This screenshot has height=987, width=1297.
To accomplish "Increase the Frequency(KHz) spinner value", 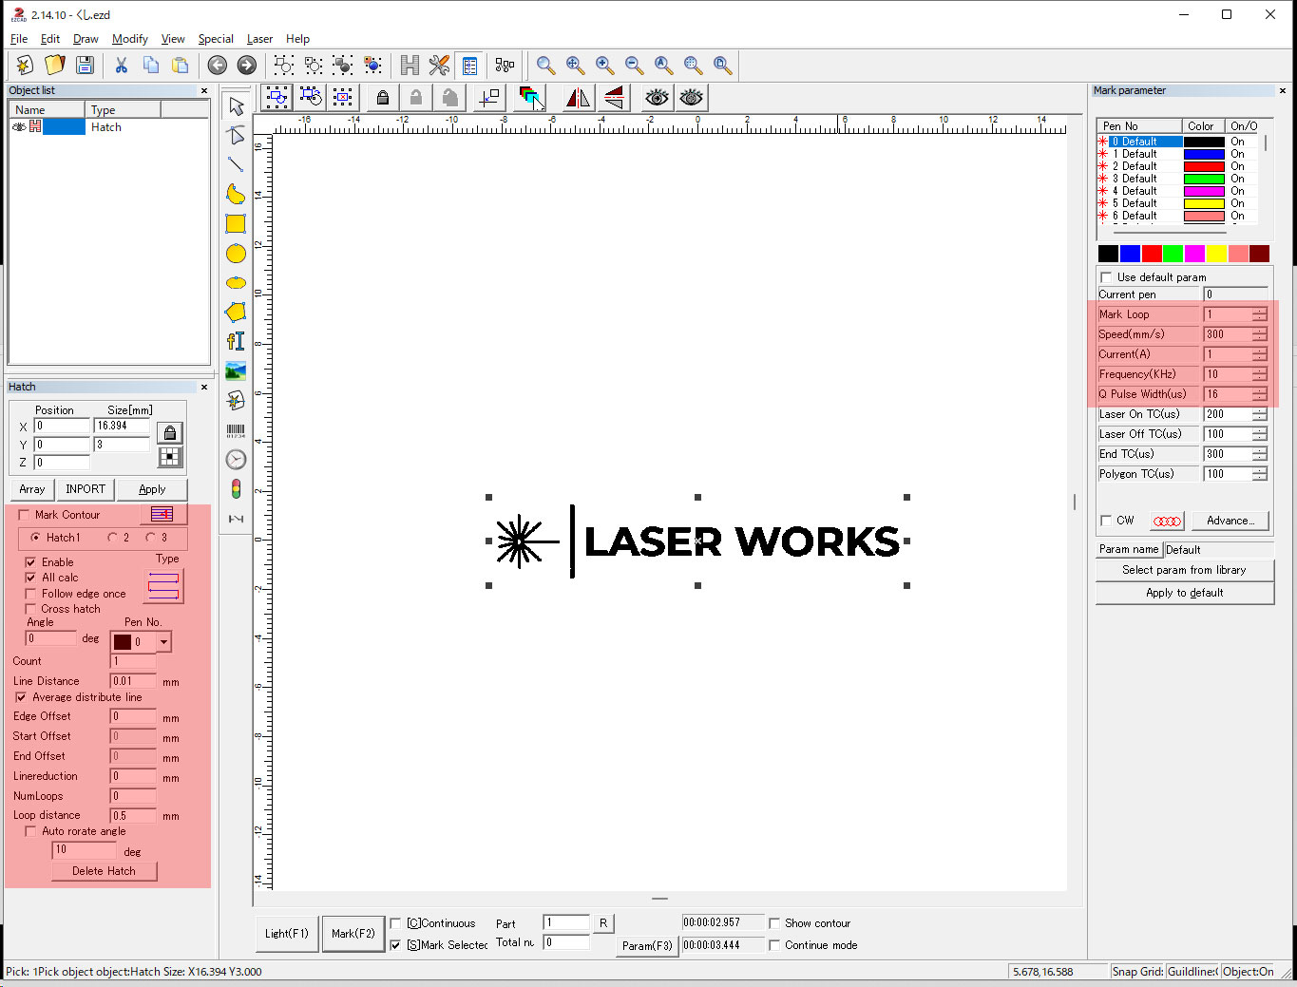I will point(1259,370).
